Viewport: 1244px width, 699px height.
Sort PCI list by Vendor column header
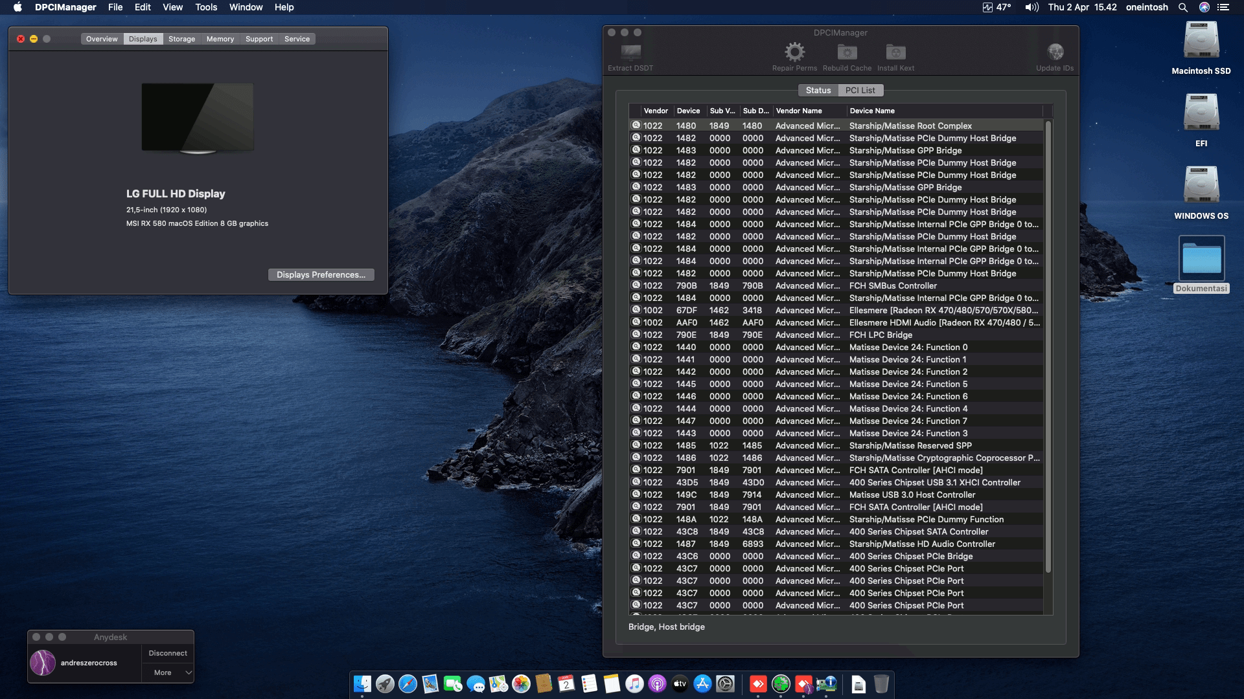(656, 111)
